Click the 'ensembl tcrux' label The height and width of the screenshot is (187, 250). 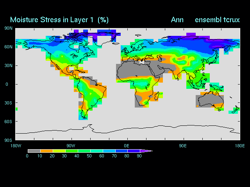point(217,20)
